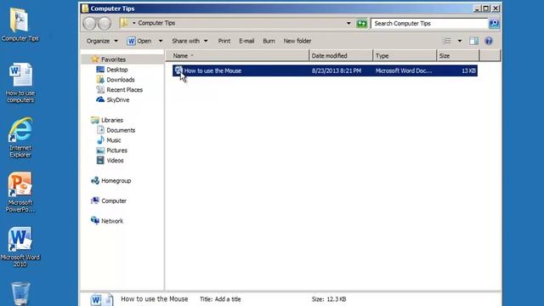Select the Microsoft PowerPoint desktop shortcut
Image resolution: width=544 pixels, height=306 pixels.
click(20, 192)
